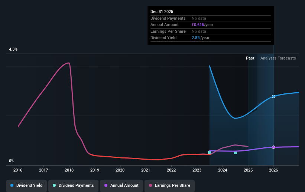Click the 2024 x-axis label
The image size is (305, 192).
point(223,170)
